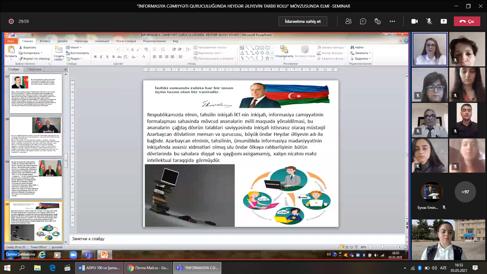Image resolution: width=487 pixels, height=274 pixels.
Task: Leave the meeting with Çıx button
Action: point(467,21)
